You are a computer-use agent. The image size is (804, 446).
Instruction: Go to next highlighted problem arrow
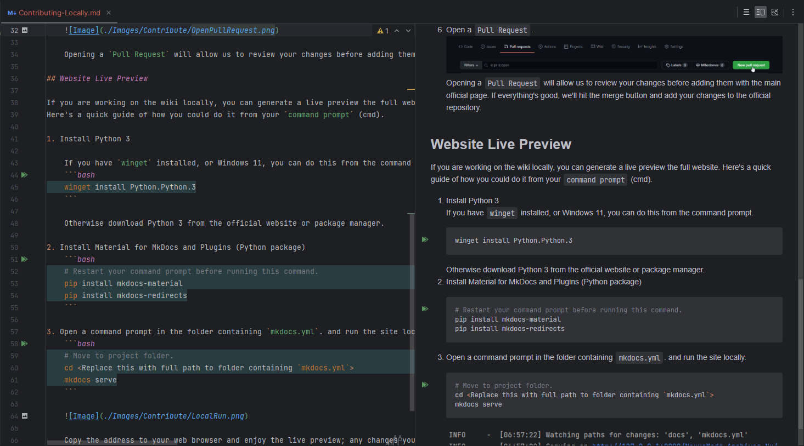click(x=408, y=31)
